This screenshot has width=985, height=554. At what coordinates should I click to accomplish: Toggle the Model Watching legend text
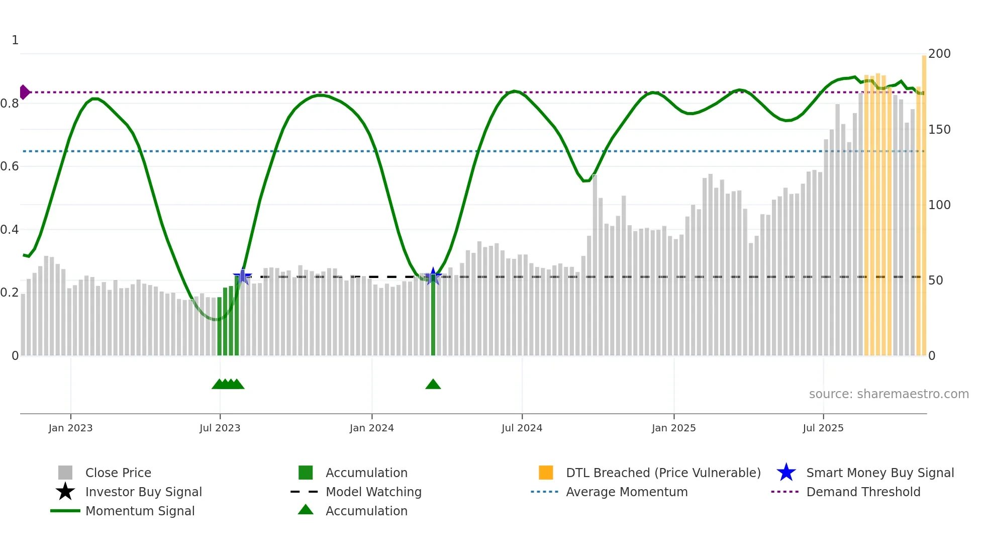[x=373, y=492]
